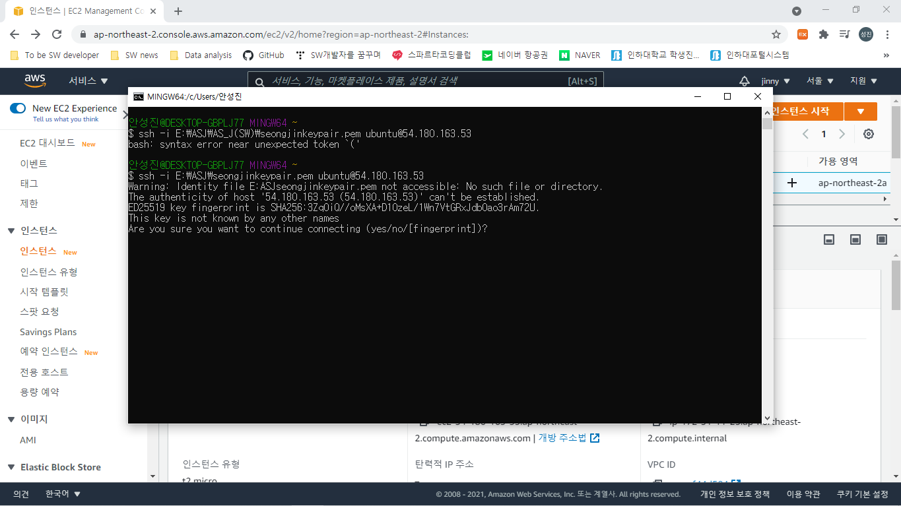
Task: Open the 인하대포털시스템 bookmark
Action: click(750, 55)
